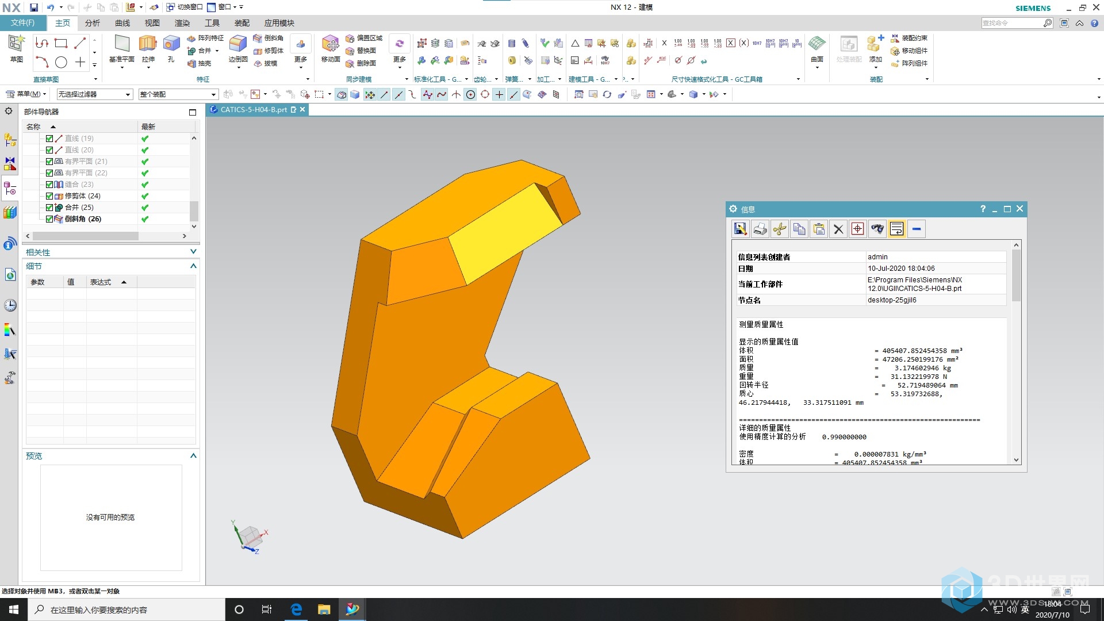Switch to the 分析 ribbon tab

pos(92,23)
